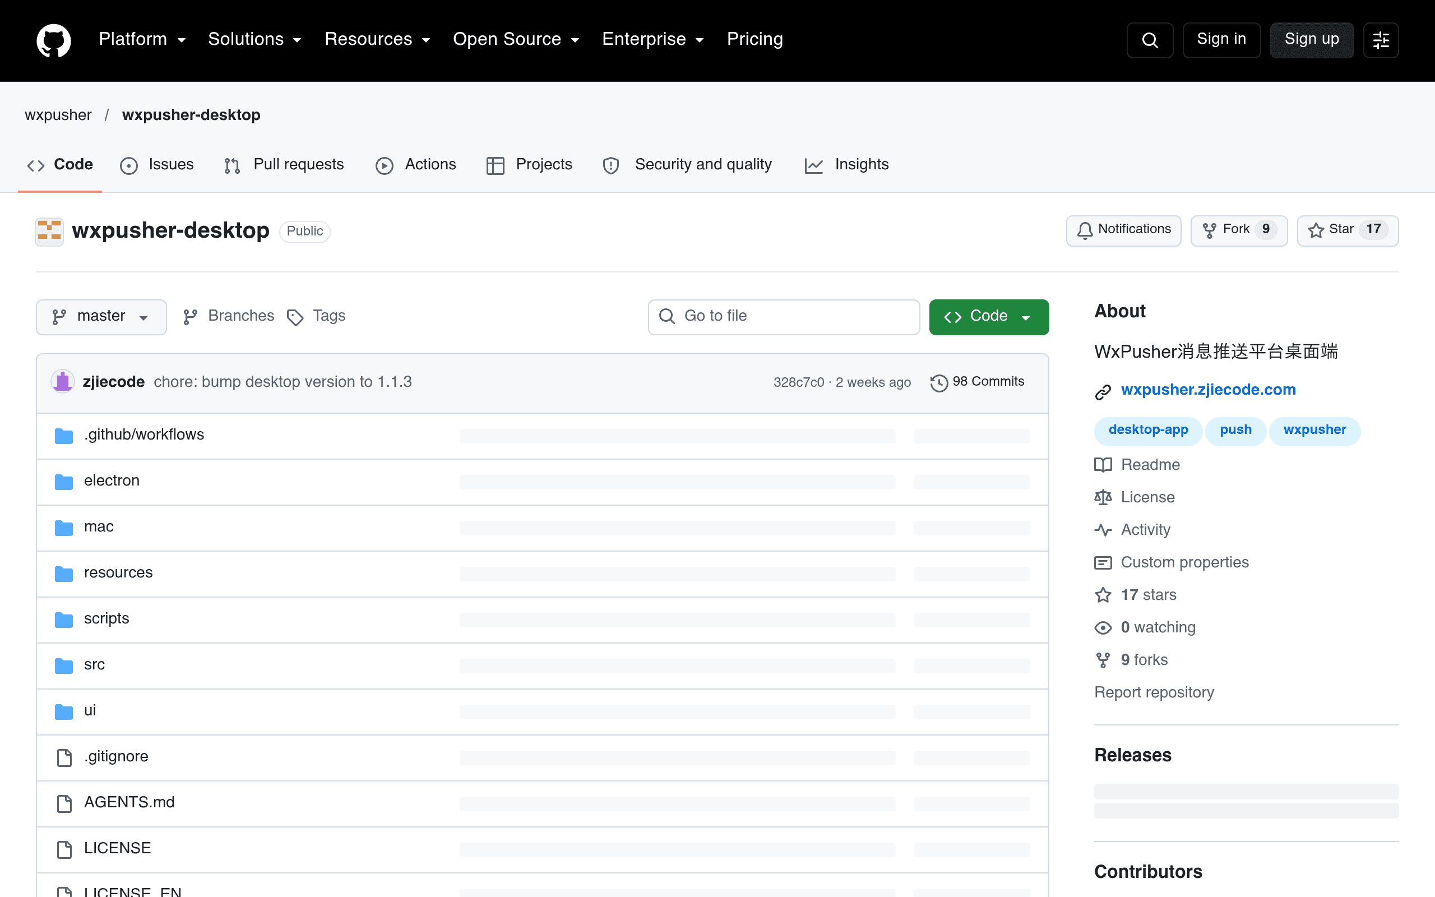Expand the Open Source menu
The image size is (1435, 897).
point(516,40)
